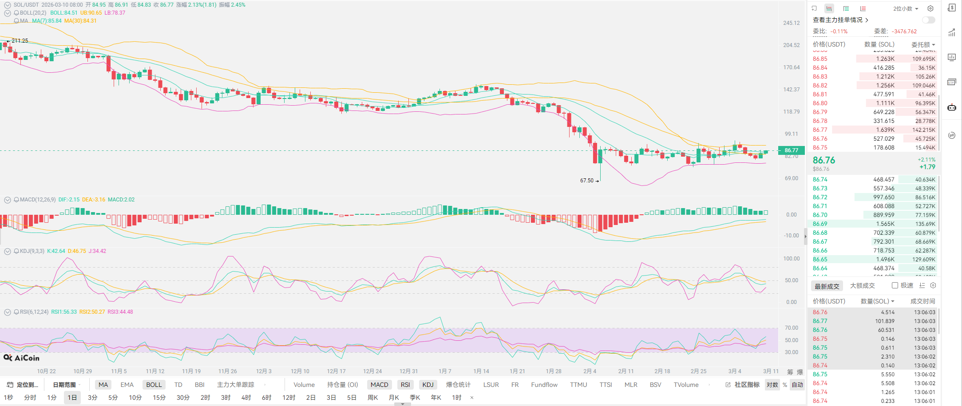Click the rising bar chart sidebar icon

coord(952,32)
